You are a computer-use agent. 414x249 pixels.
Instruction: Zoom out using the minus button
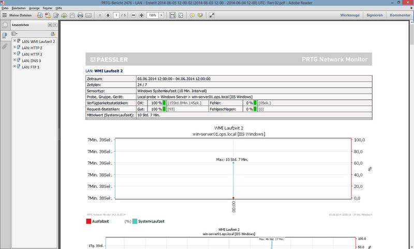point(134,16)
